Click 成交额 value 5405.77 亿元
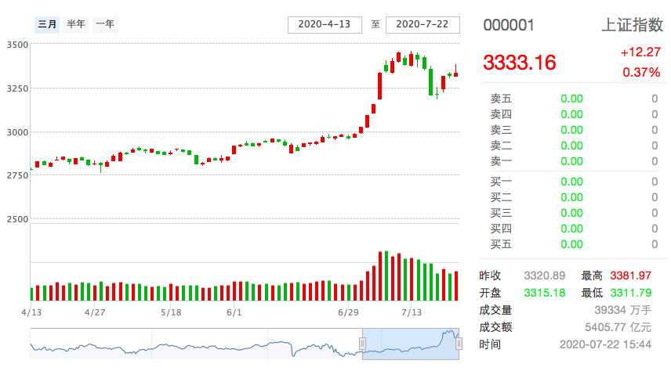 tap(618, 327)
